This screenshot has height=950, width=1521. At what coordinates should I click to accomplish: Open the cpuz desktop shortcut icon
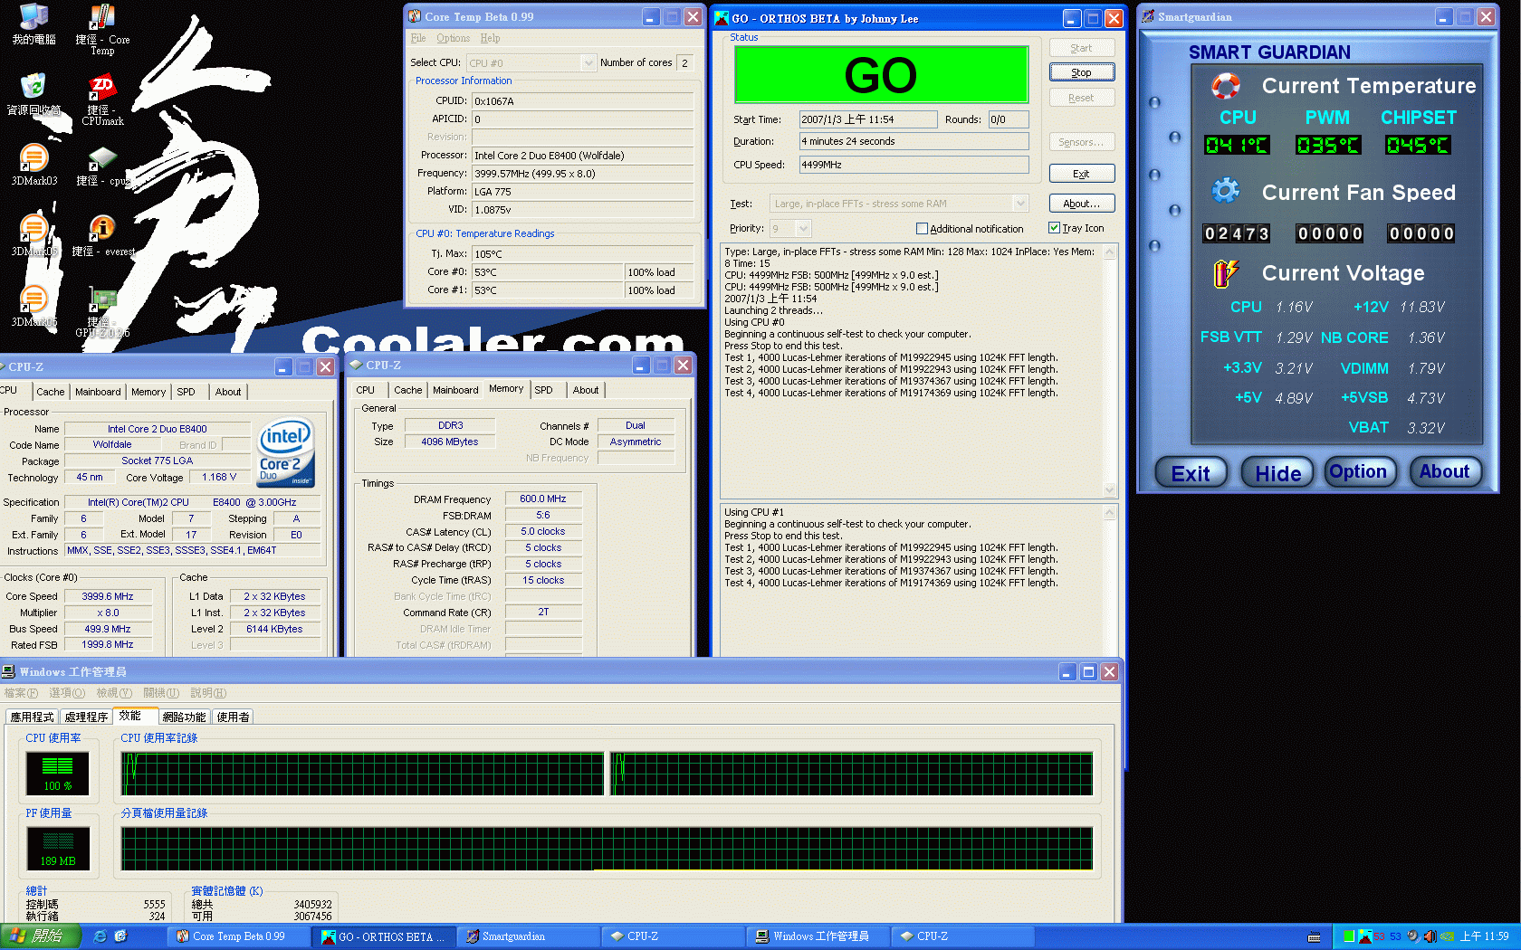[x=102, y=166]
